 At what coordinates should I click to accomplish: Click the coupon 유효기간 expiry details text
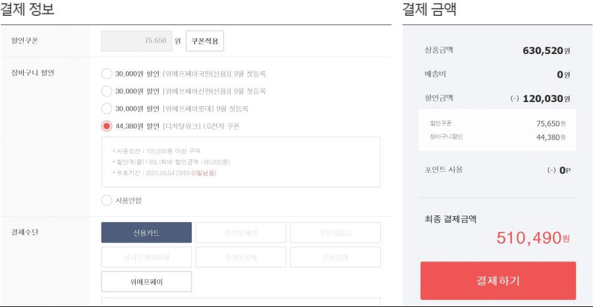pos(165,173)
